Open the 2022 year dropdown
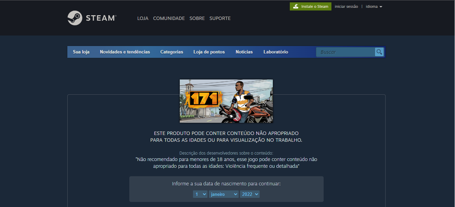 click(250, 194)
